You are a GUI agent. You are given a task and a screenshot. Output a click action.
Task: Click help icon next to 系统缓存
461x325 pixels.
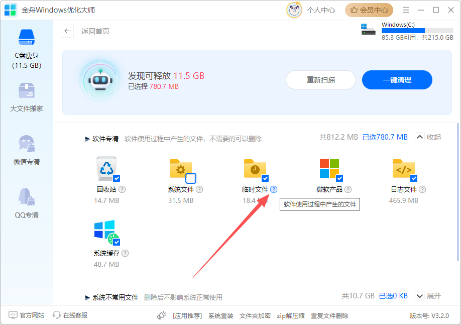[125, 253]
